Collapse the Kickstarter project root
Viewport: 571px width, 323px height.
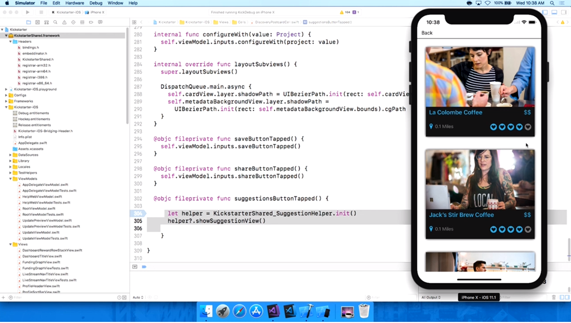click(x=3, y=30)
